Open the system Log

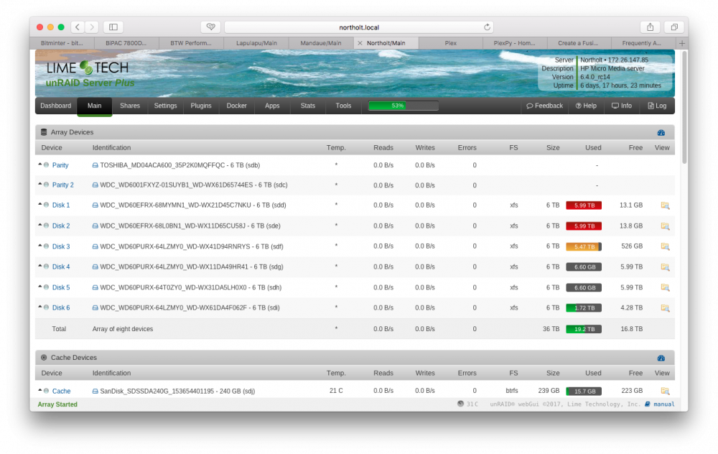click(x=657, y=106)
